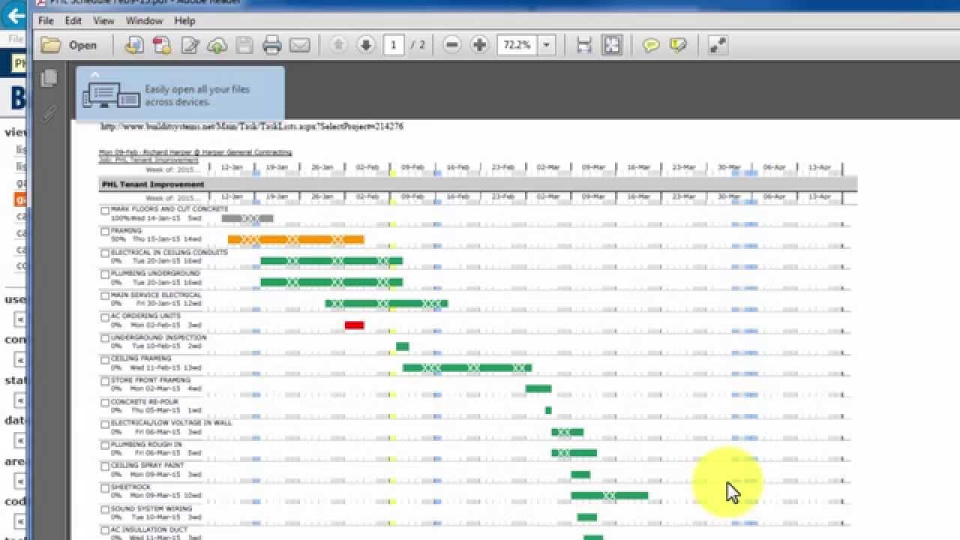Viewport: 960px width, 540px height.
Task: Check the ELECTRICAL IN CEILING CONDUITS box
Action: tap(105, 253)
